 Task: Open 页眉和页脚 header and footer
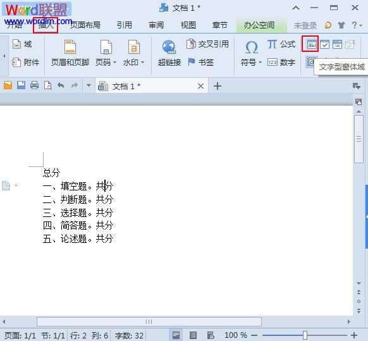(70, 53)
